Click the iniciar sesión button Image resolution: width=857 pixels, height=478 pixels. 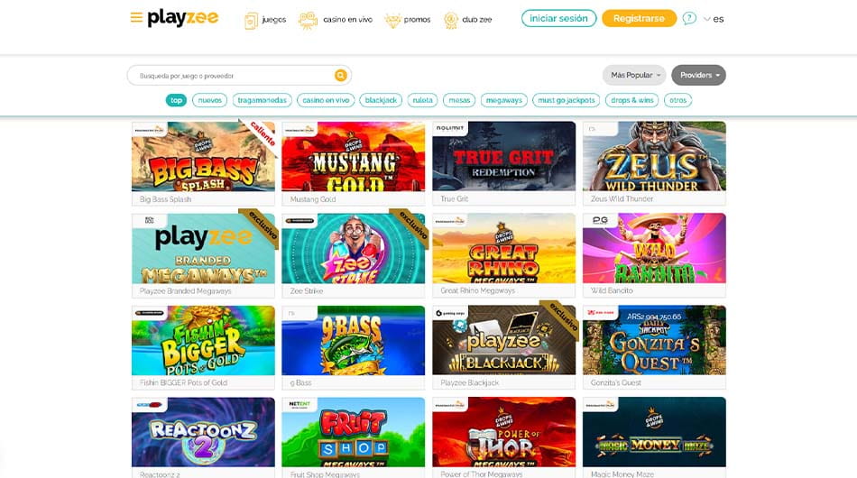558,18
